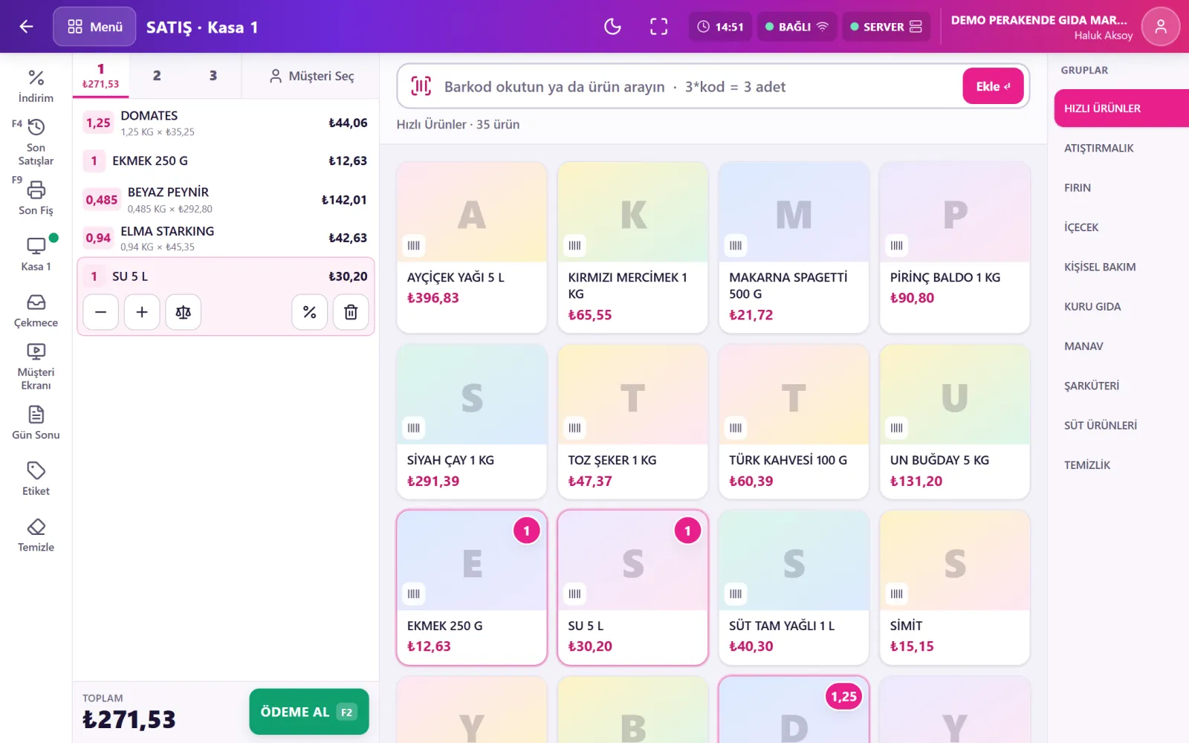Enter fullscreen mode icon
Image resolution: width=1189 pixels, height=743 pixels.
point(658,27)
